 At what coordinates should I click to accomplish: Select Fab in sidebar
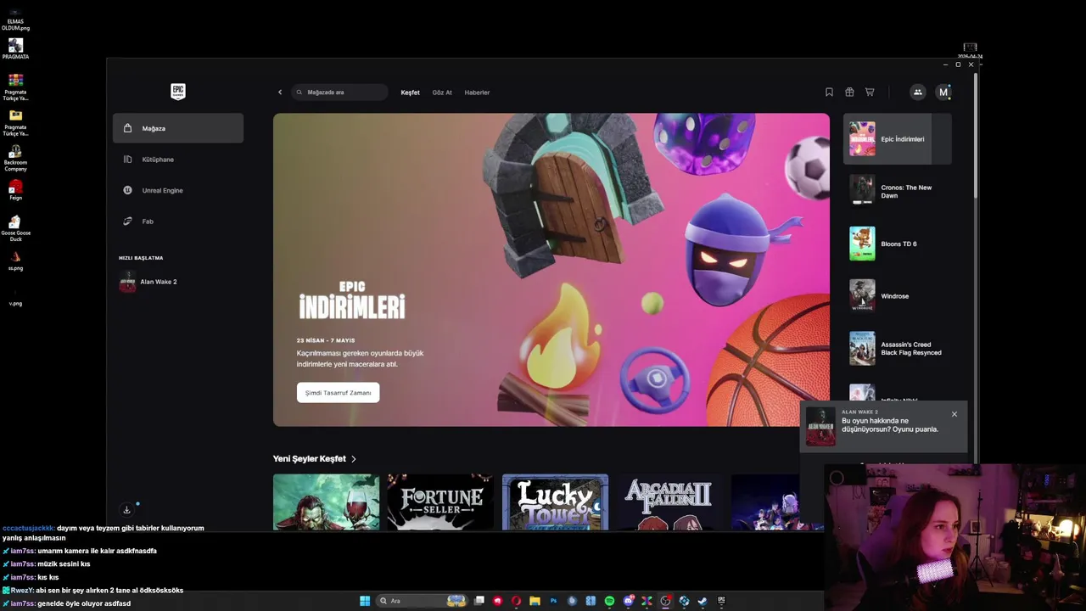[x=178, y=221]
